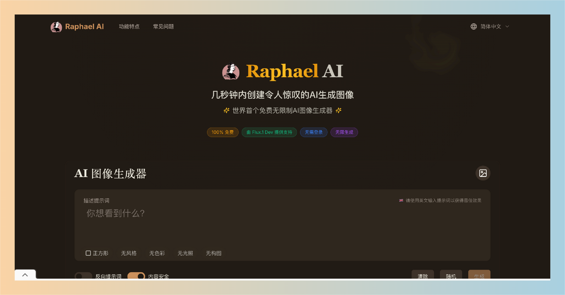Viewport: 565px width, 295px height.
Task: Collapse the panel with the bottom-left chevron
Action: 25,275
